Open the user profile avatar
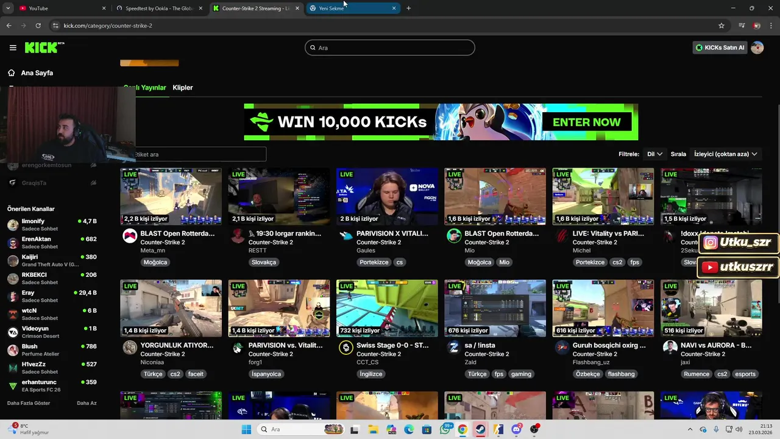The image size is (780, 439). tap(757, 48)
